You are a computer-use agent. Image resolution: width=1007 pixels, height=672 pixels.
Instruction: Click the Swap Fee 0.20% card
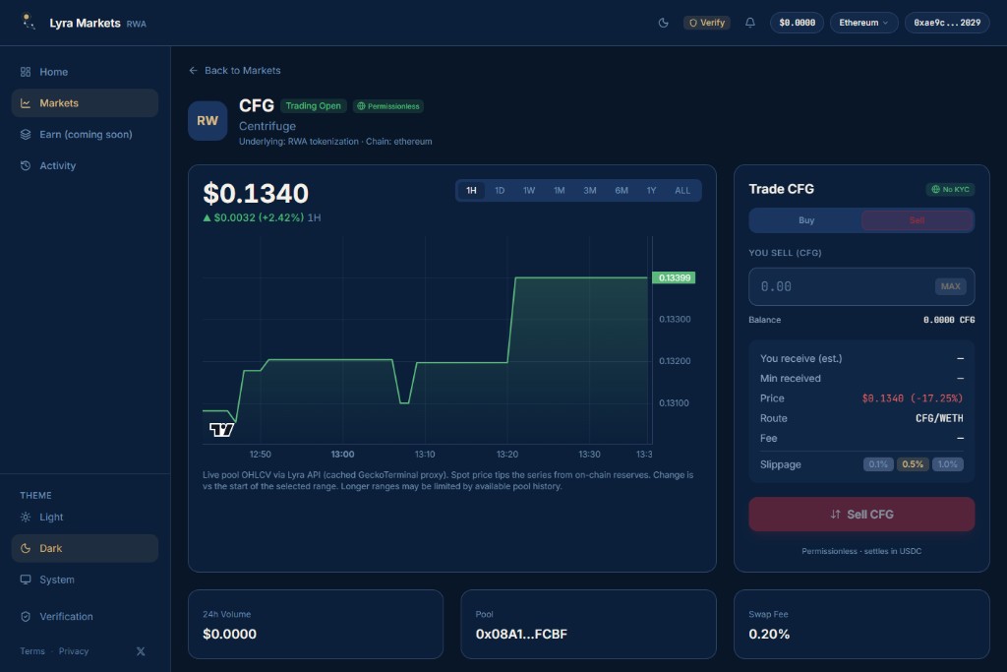click(x=861, y=625)
